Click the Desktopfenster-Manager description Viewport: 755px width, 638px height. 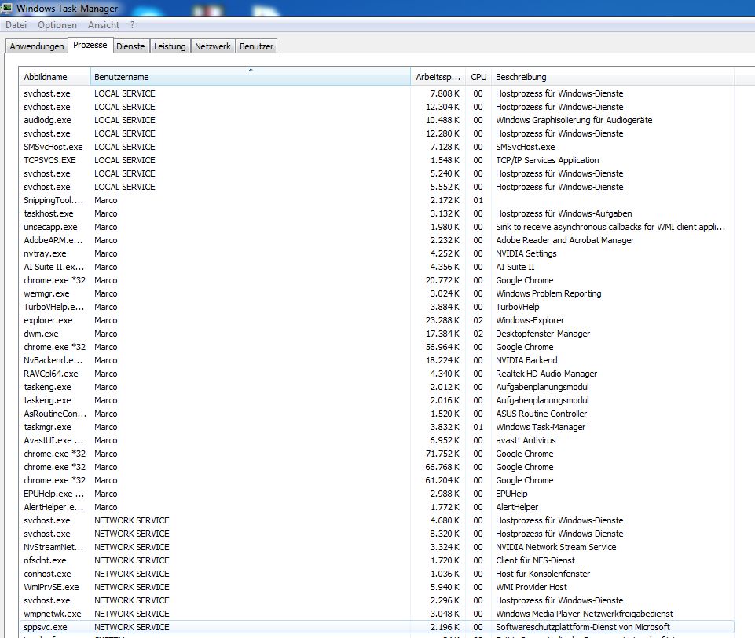[x=543, y=334]
